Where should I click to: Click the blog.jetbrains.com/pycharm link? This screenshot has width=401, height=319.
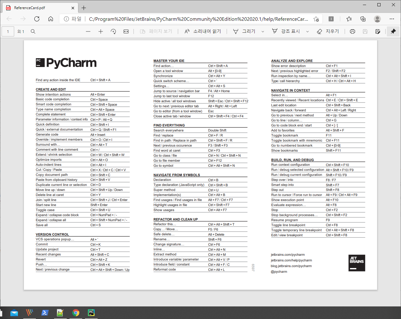(291, 266)
